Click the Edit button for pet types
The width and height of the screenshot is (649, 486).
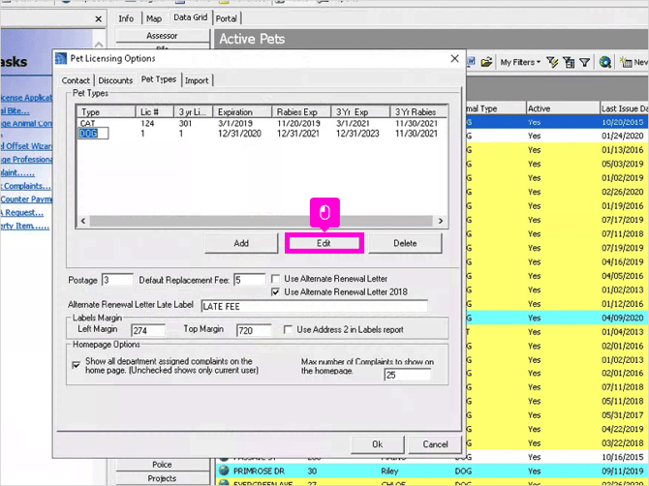pos(324,243)
